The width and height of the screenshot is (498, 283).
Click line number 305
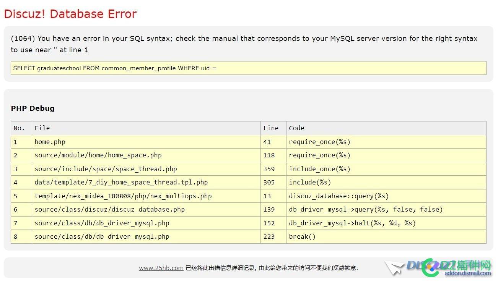coord(273,182)
